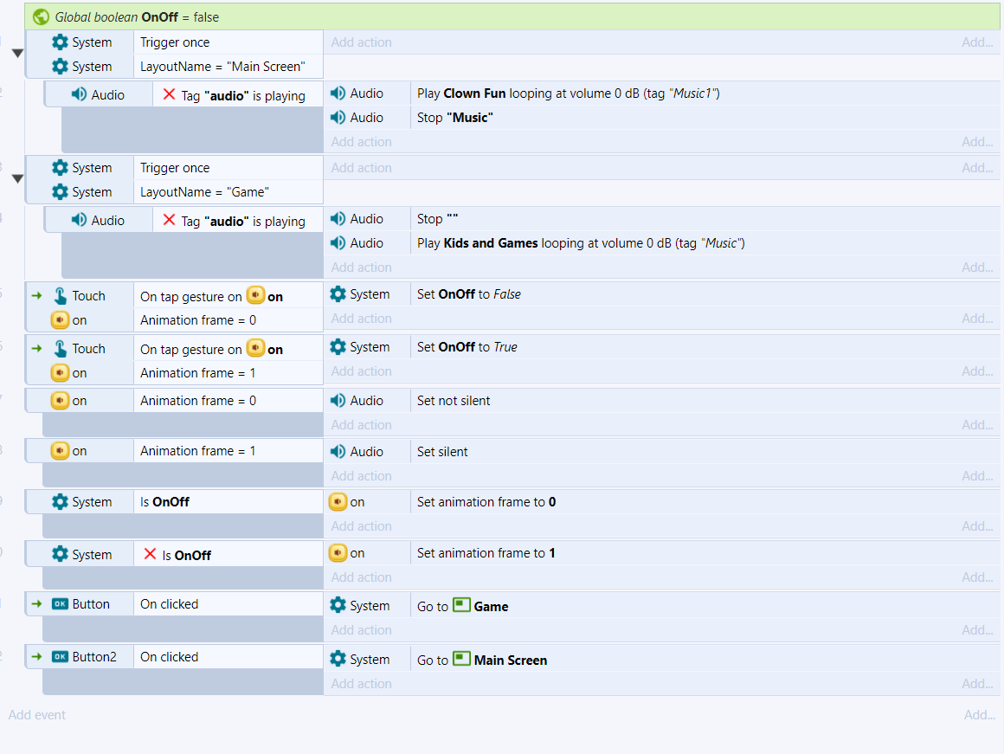This screenshot has width=1004, height=754.
Task: Click the Touch icon in the Set OnOff False event
Action: pyautogui.click(x=61, y=296)
